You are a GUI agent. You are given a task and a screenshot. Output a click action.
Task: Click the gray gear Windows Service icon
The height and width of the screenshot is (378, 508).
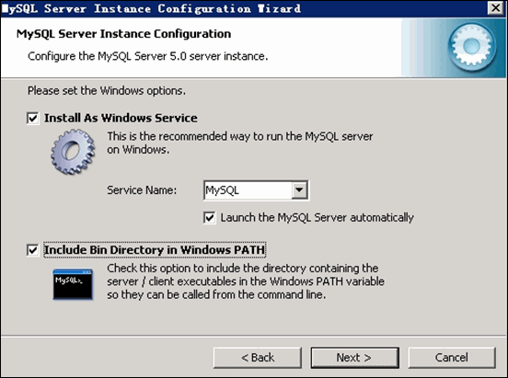(73, 152)
